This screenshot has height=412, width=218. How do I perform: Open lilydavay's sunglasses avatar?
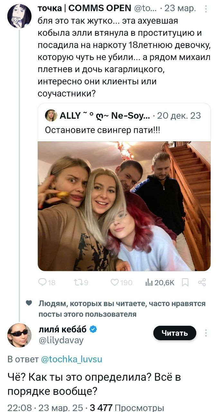19,335
